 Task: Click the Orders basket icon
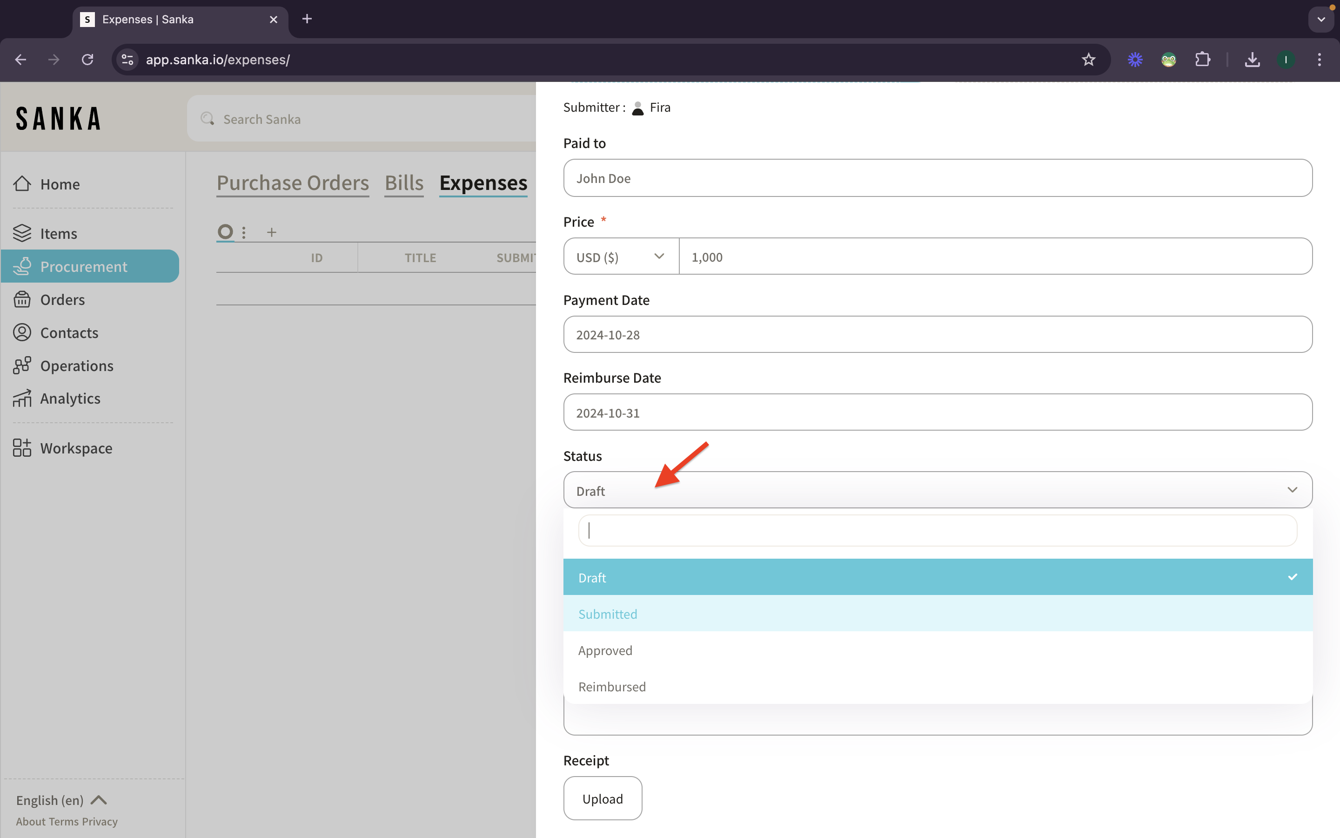click(x=22, y=299)
